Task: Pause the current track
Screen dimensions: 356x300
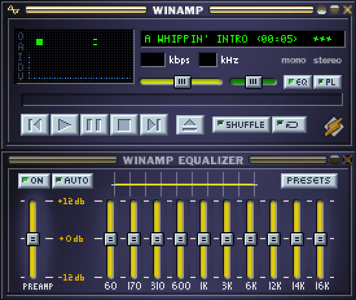Action: point(95,125)
